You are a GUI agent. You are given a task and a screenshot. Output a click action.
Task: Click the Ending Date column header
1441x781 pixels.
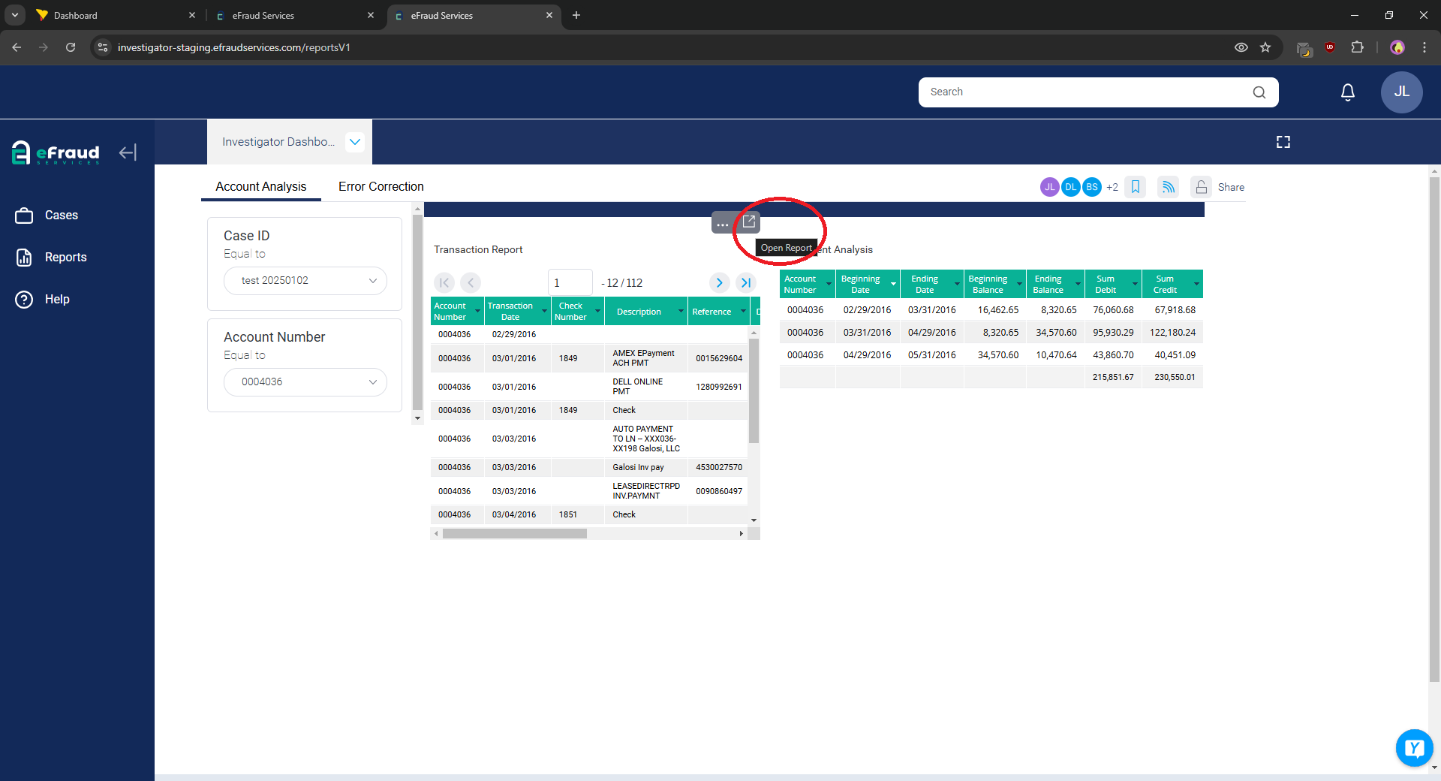click(925, 284)
